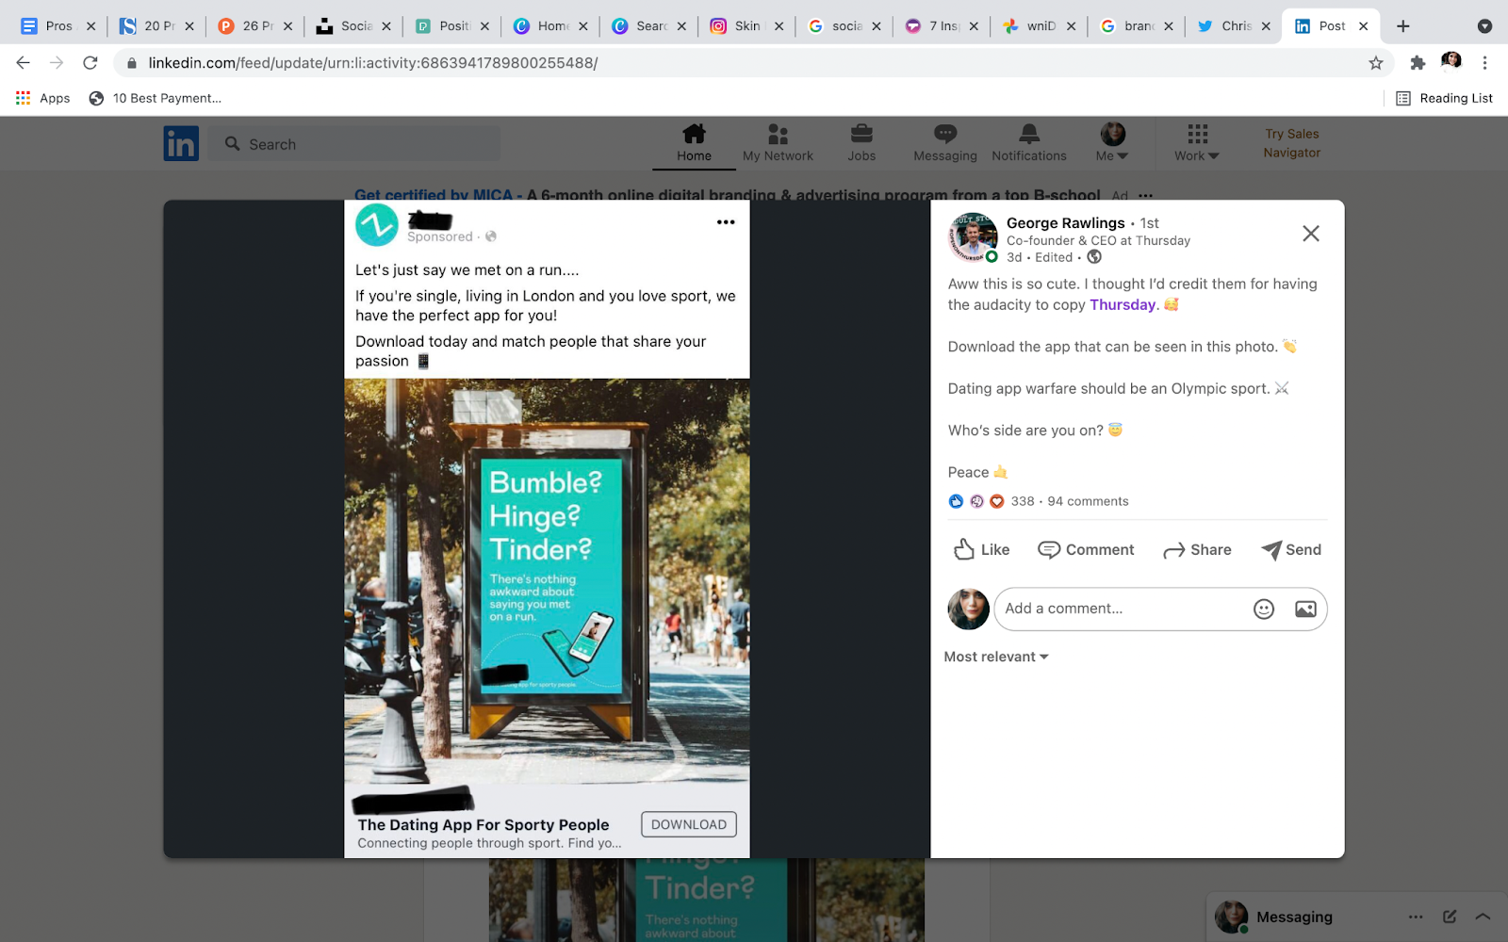Expand the Me profile menu

click(1112, 143)
